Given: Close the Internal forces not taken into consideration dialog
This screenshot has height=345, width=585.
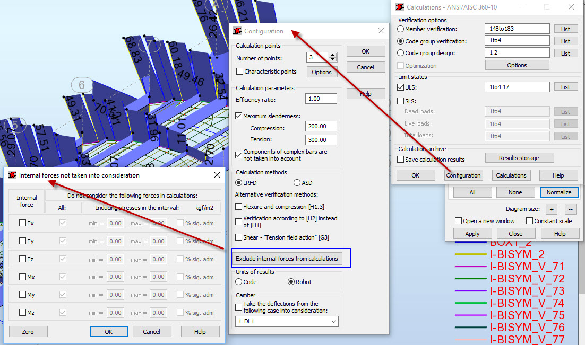Looking at the screenshot, I should [217, 175].
